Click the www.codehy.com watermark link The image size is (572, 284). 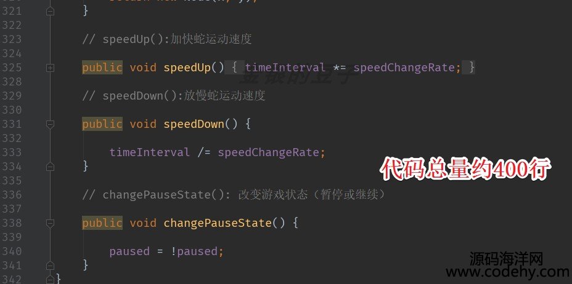tap(507, 272)
